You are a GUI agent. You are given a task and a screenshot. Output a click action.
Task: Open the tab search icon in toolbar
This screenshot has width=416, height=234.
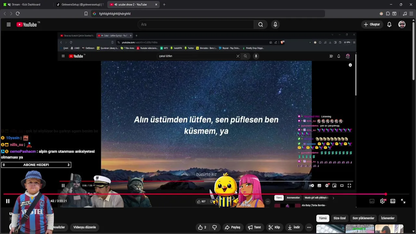pos(394,14)
